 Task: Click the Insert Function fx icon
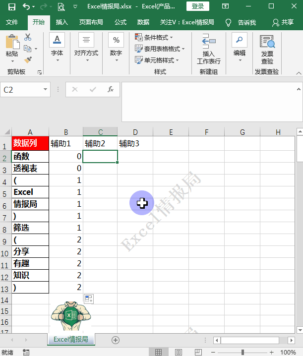pyautogui.click(x=111, y=89)
